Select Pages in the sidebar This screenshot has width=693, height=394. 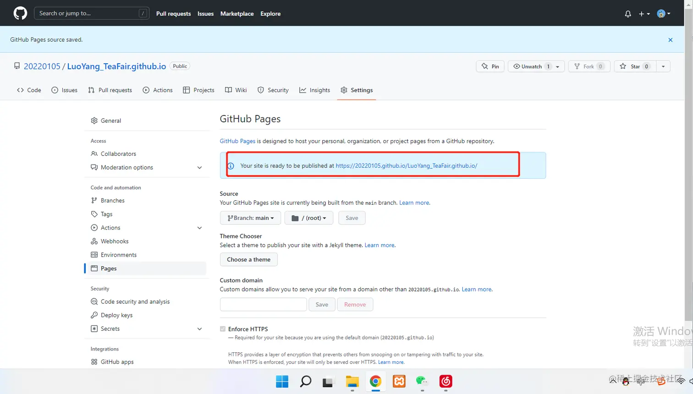tap(146, 268)
